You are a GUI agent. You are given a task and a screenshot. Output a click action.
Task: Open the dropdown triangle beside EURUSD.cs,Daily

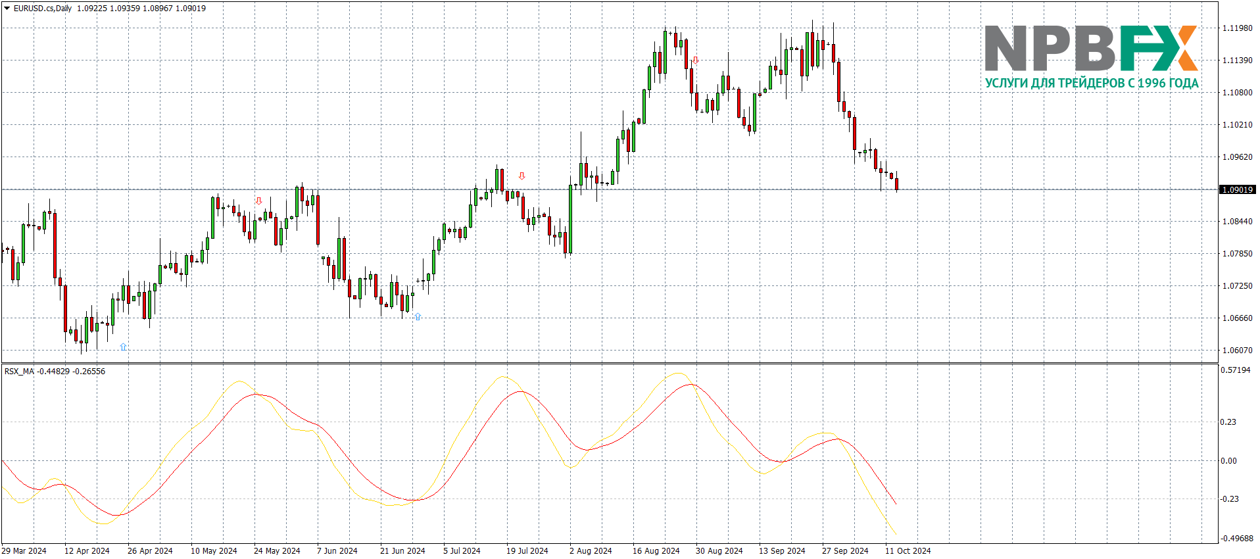7,9
